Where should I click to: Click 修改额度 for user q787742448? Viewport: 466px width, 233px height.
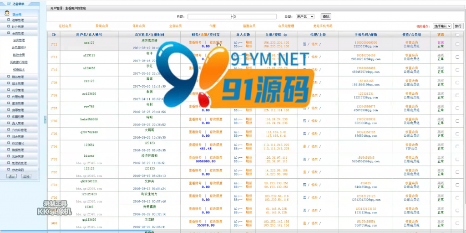point(216,132)
